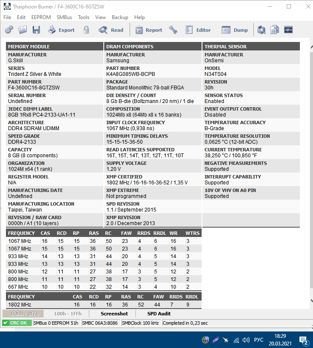Click the SMBus 0 EEPROM 51h status entry
The width and height of the screenshot is (313, 348).
click(x=56, y=323)
